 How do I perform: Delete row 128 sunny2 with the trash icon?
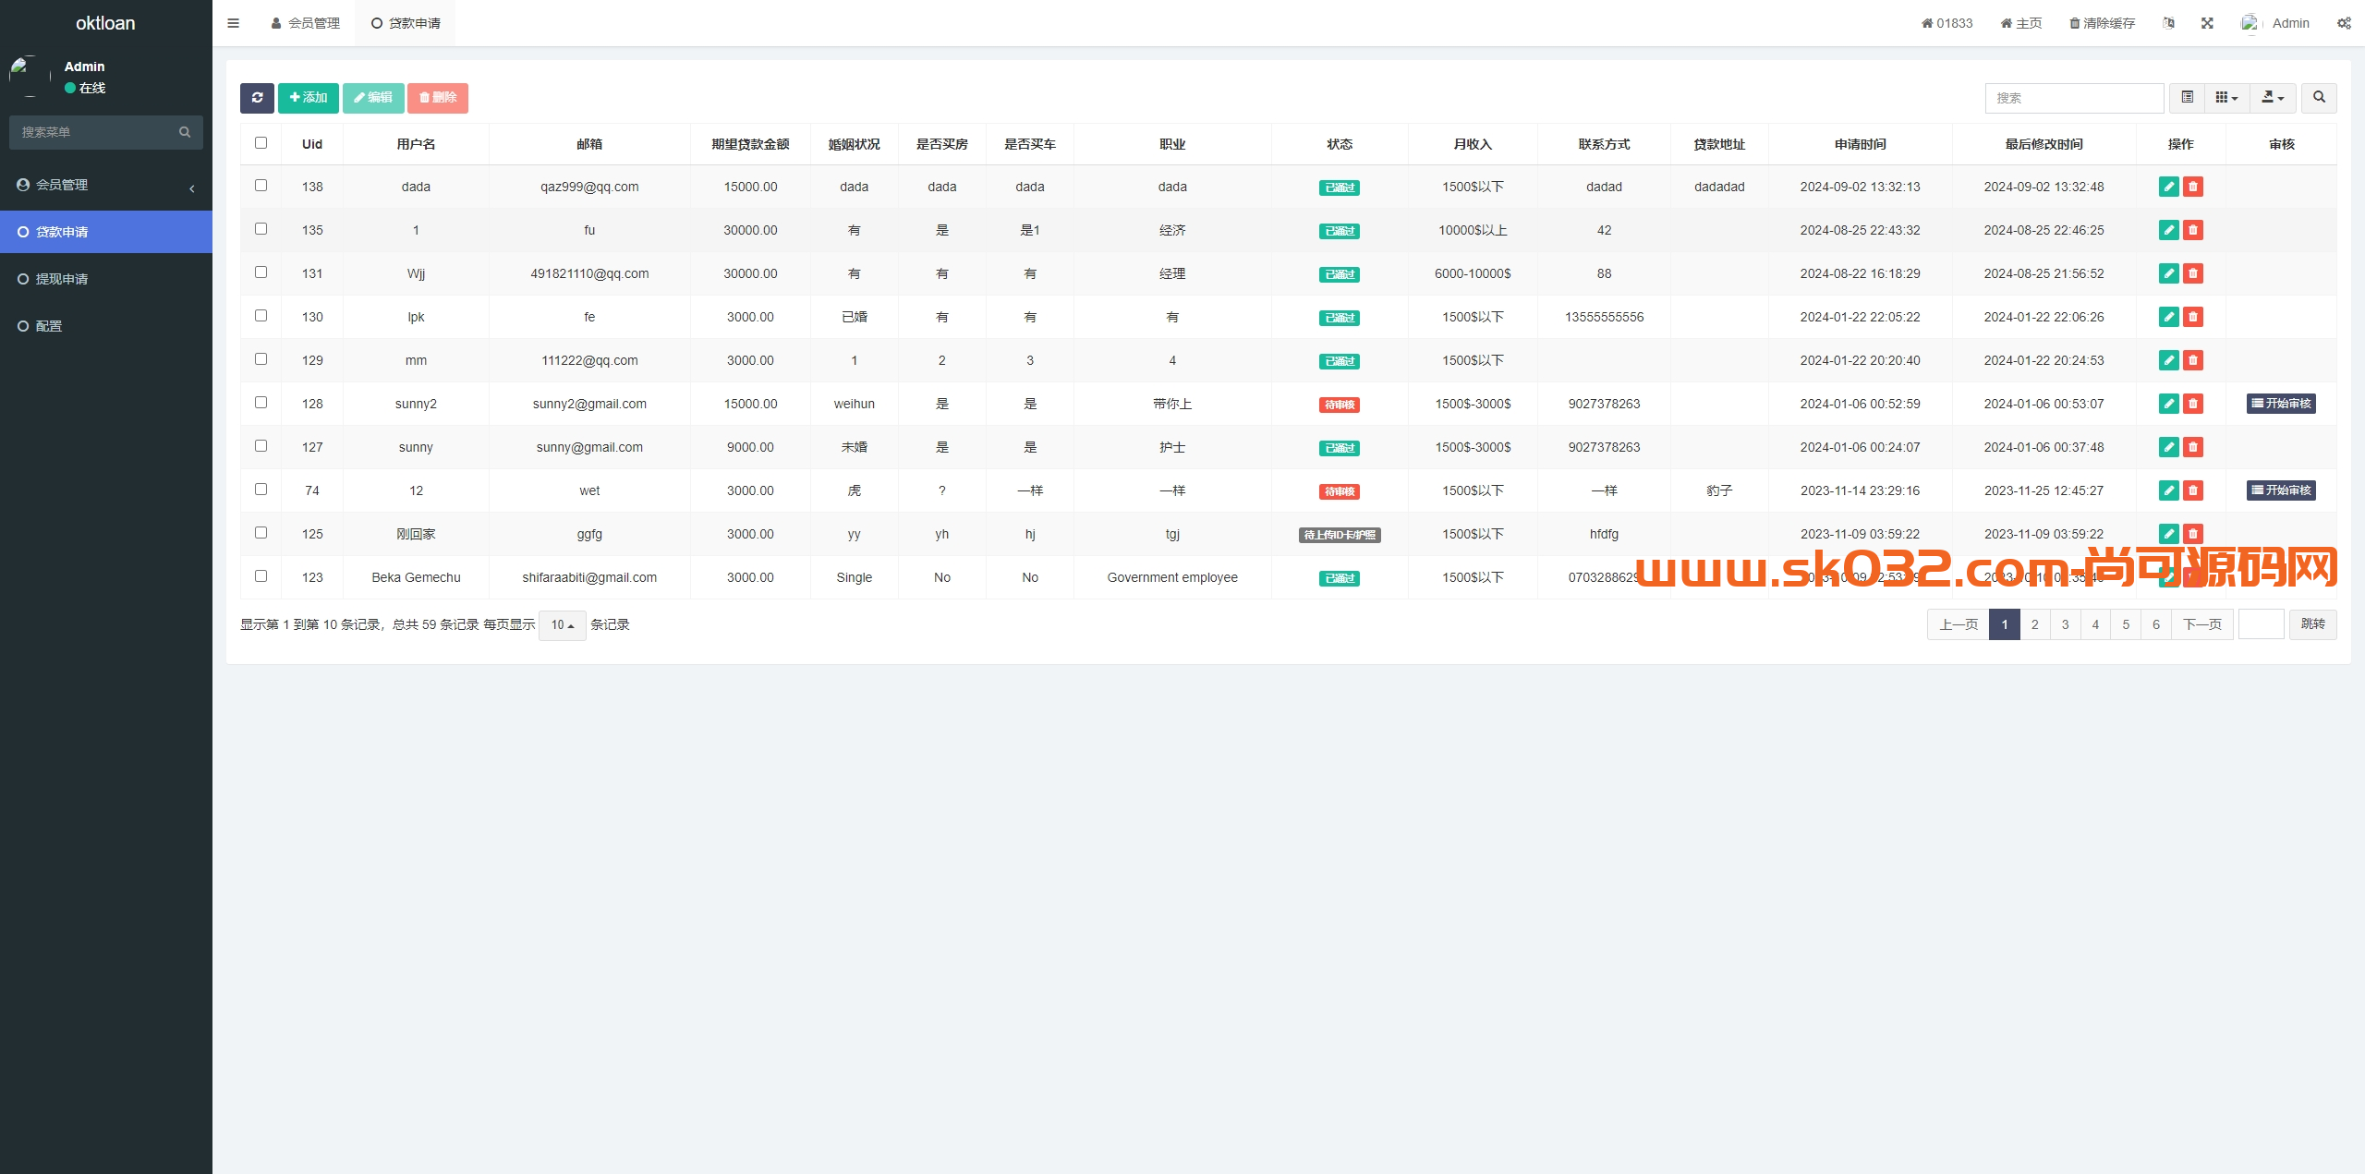(x=2193, y=404)
